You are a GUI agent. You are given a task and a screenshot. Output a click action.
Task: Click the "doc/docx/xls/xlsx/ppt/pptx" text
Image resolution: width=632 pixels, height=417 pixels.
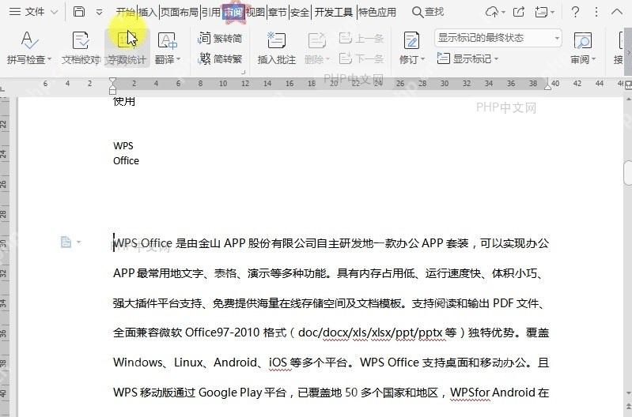click(x=370, y=332)
